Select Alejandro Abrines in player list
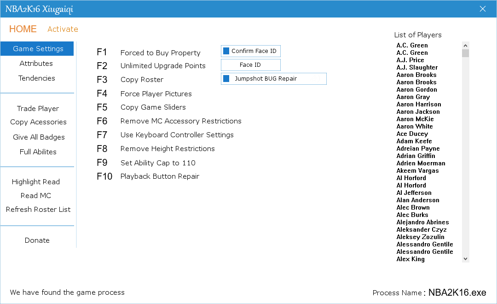497x304 pixels. [x=422, y=222]
